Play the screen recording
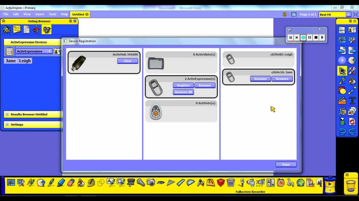The width and height of the screenshot is (359, 201). [322, 37]
